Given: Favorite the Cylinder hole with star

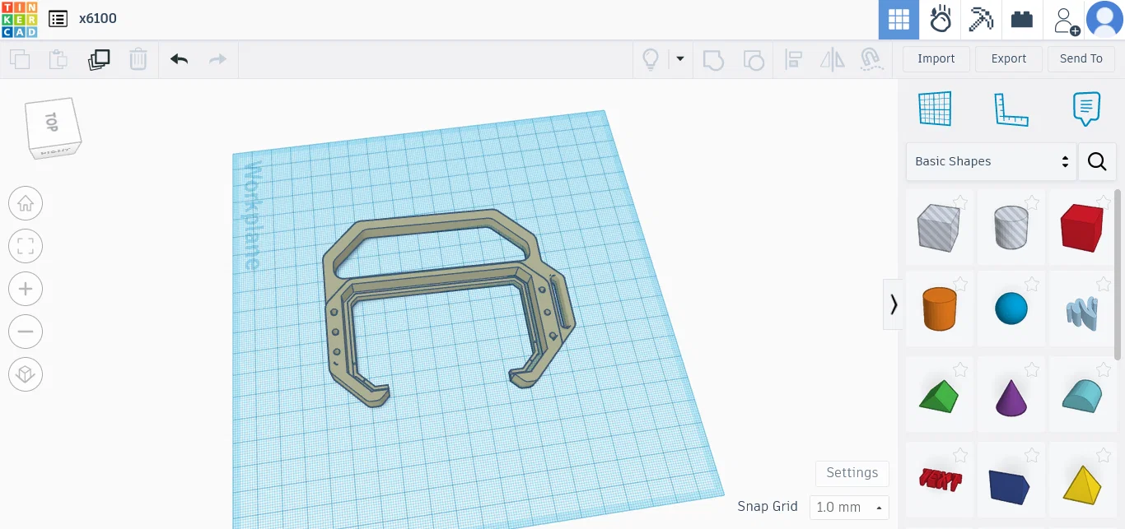Looking at the screenshot, I should click(x=1032, y=202).
